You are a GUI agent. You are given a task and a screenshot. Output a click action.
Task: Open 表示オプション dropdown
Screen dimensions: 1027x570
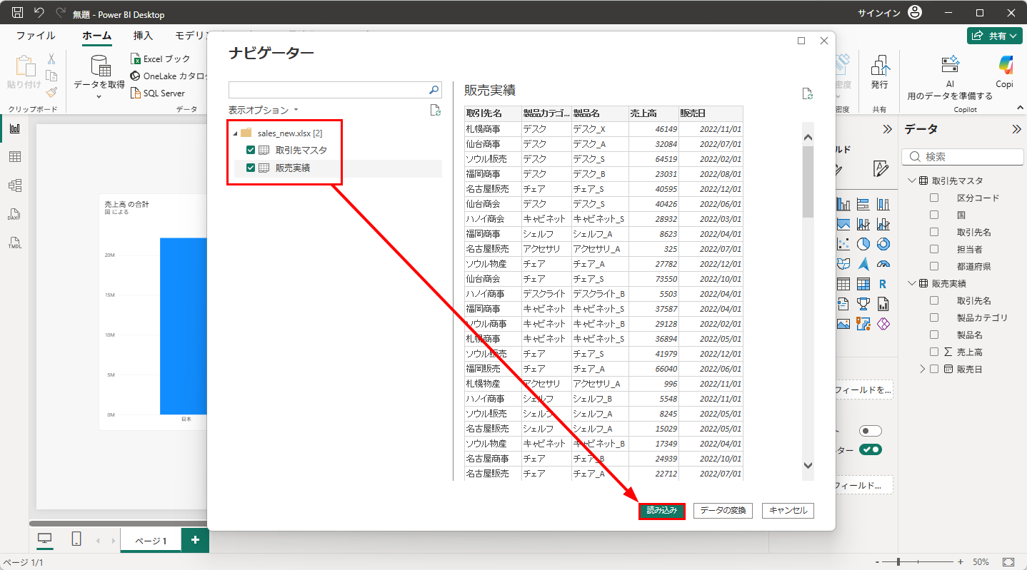(x=264, y=110)
